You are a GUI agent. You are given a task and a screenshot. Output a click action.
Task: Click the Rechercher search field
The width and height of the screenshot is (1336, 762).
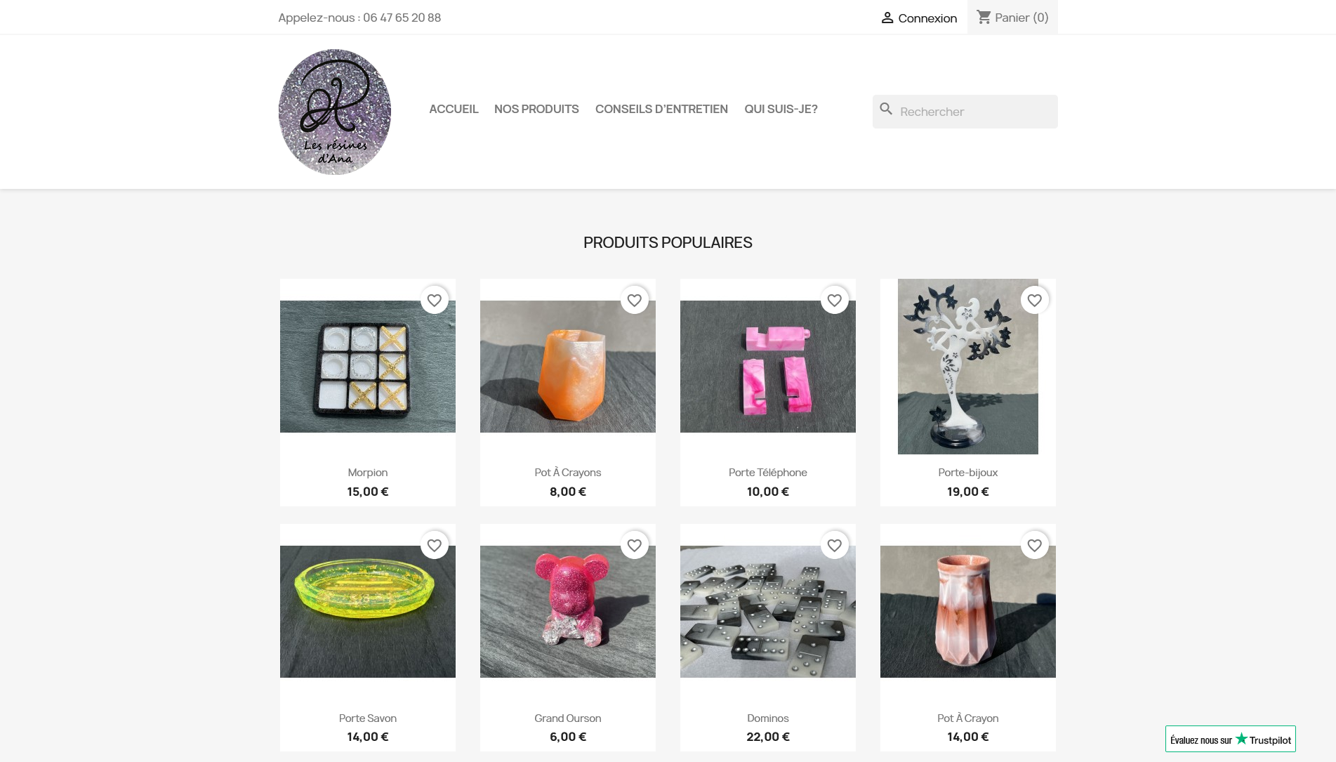[965, 112]
